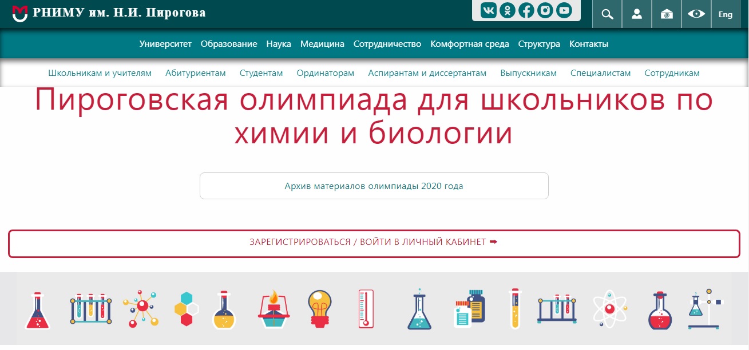Viewport: 749px width, 350px height.
Task: Open the Facebook page icon
Action: (526, 10)
